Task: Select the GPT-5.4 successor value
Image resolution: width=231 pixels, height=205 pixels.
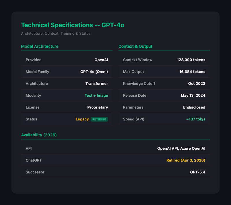Action: click(x=198, y=172)
